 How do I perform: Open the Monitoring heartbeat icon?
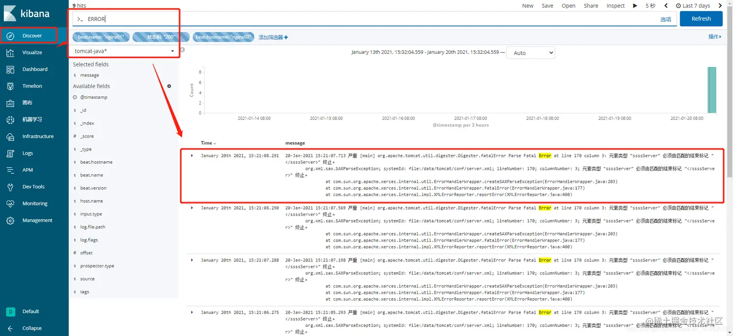[x=10, y=204]
